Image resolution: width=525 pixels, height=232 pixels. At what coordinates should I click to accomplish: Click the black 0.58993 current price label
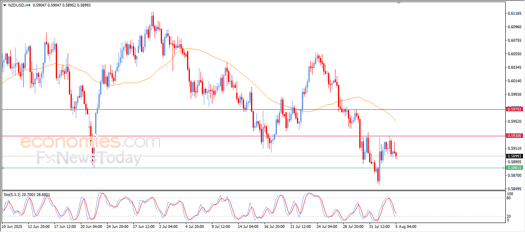(x=514, y=156)
